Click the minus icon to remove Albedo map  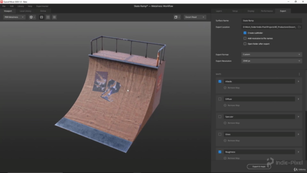[225, 87]
